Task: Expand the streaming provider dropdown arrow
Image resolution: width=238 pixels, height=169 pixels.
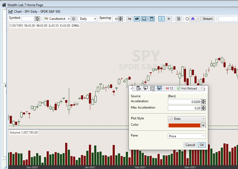Action: tap(198, 19)
